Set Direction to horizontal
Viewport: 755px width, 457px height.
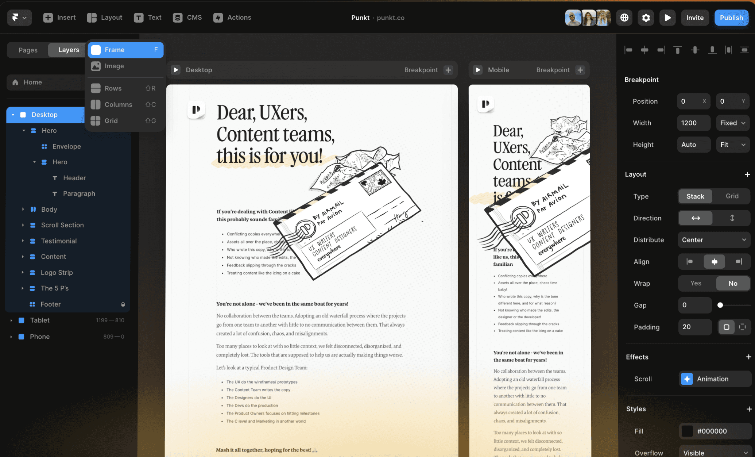coord(695,218)
